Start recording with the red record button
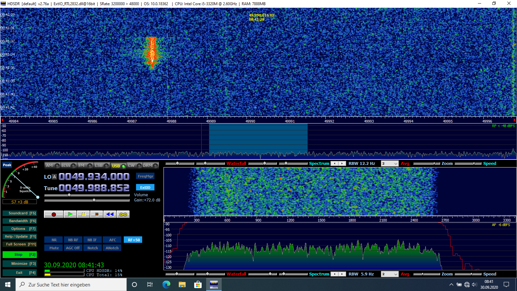The height and width of the screenshot is (291, 517). 54,214
